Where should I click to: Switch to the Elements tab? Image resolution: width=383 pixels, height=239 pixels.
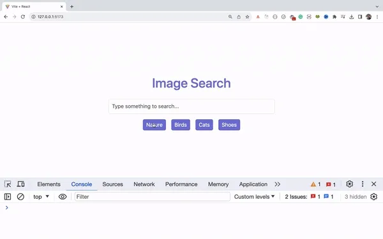click(x=49, y=184)
